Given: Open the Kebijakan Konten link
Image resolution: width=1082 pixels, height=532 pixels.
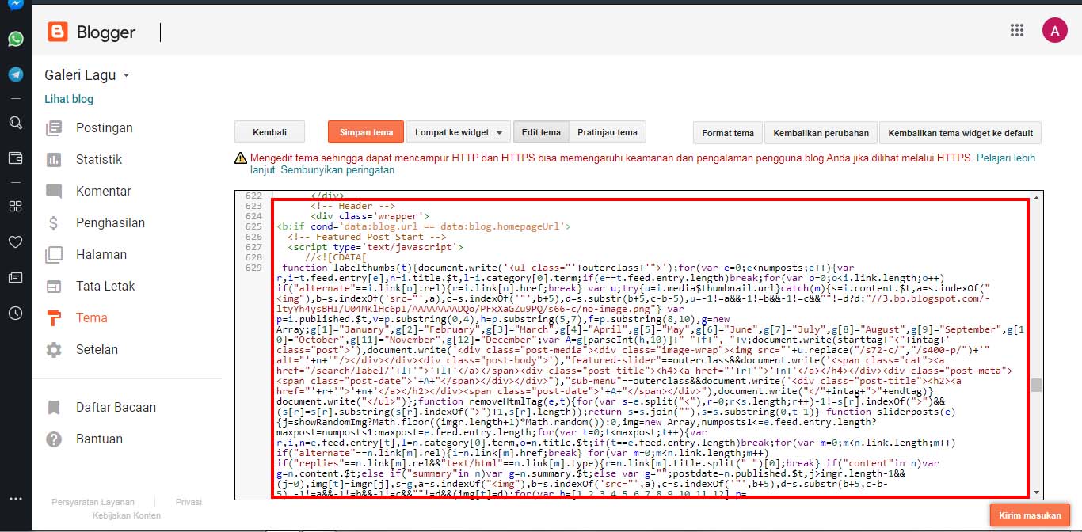Looking at the screenshot, I should [127, 515].
